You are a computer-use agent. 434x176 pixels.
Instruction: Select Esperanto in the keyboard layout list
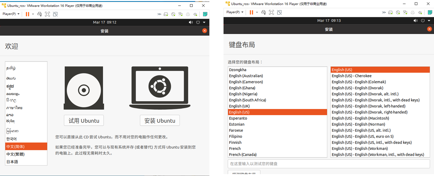277,118
